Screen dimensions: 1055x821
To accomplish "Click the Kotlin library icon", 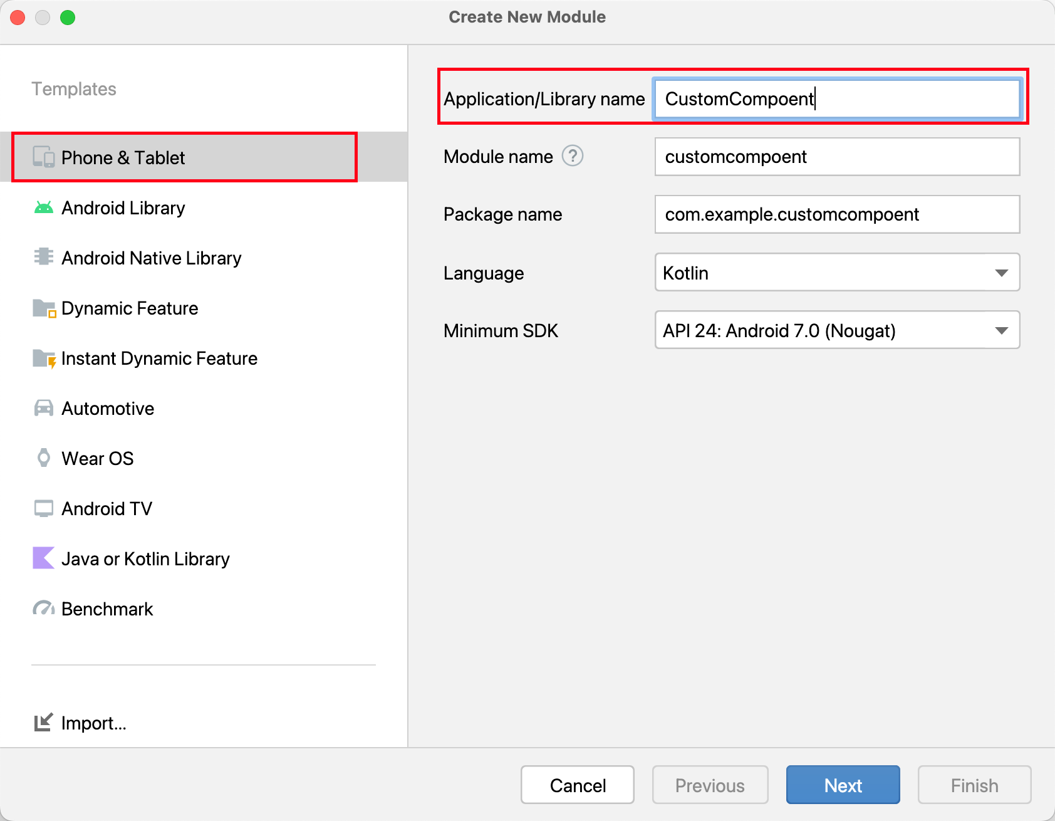I will (43, 558).
